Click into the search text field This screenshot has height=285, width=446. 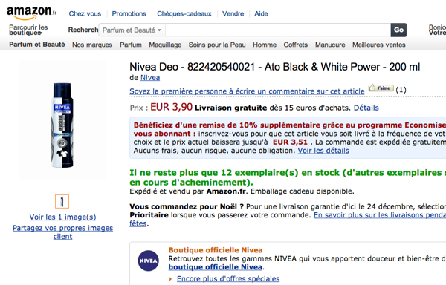tap(277, 30)
